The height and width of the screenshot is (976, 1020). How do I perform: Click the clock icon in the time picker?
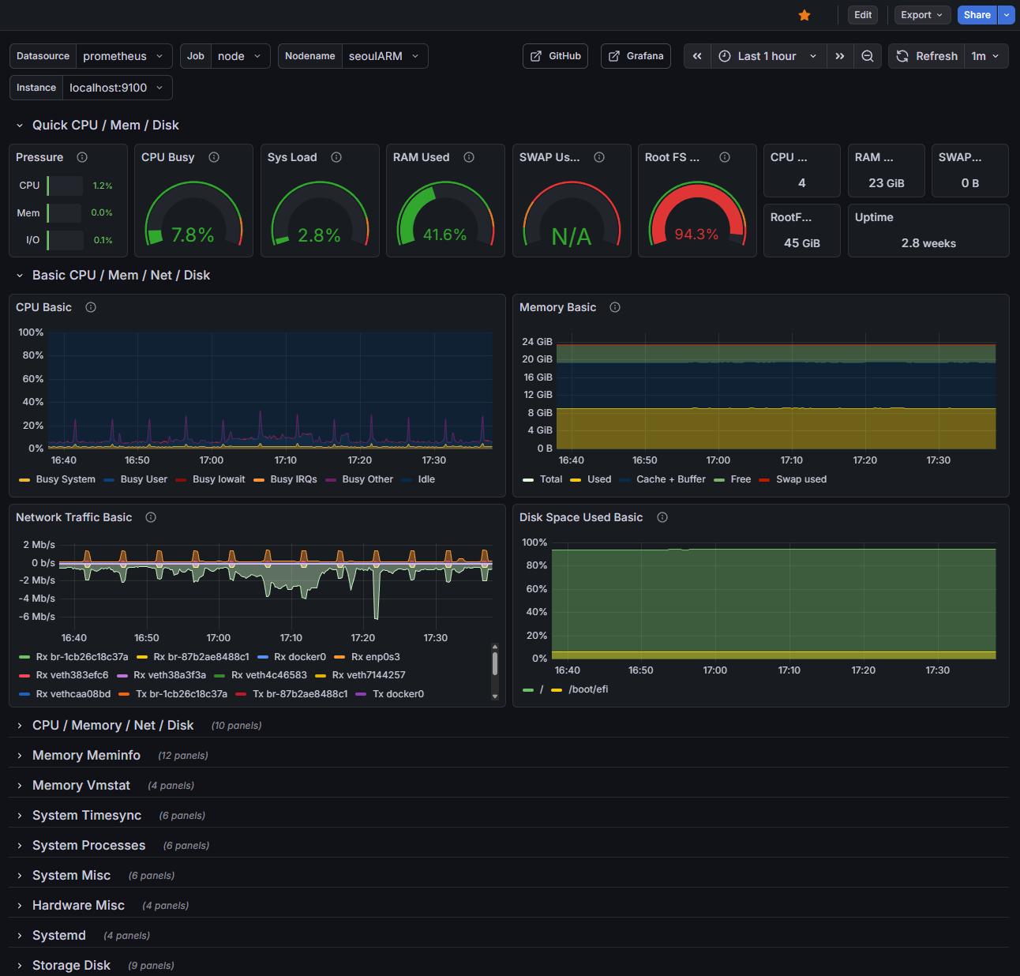pos(724,56)
